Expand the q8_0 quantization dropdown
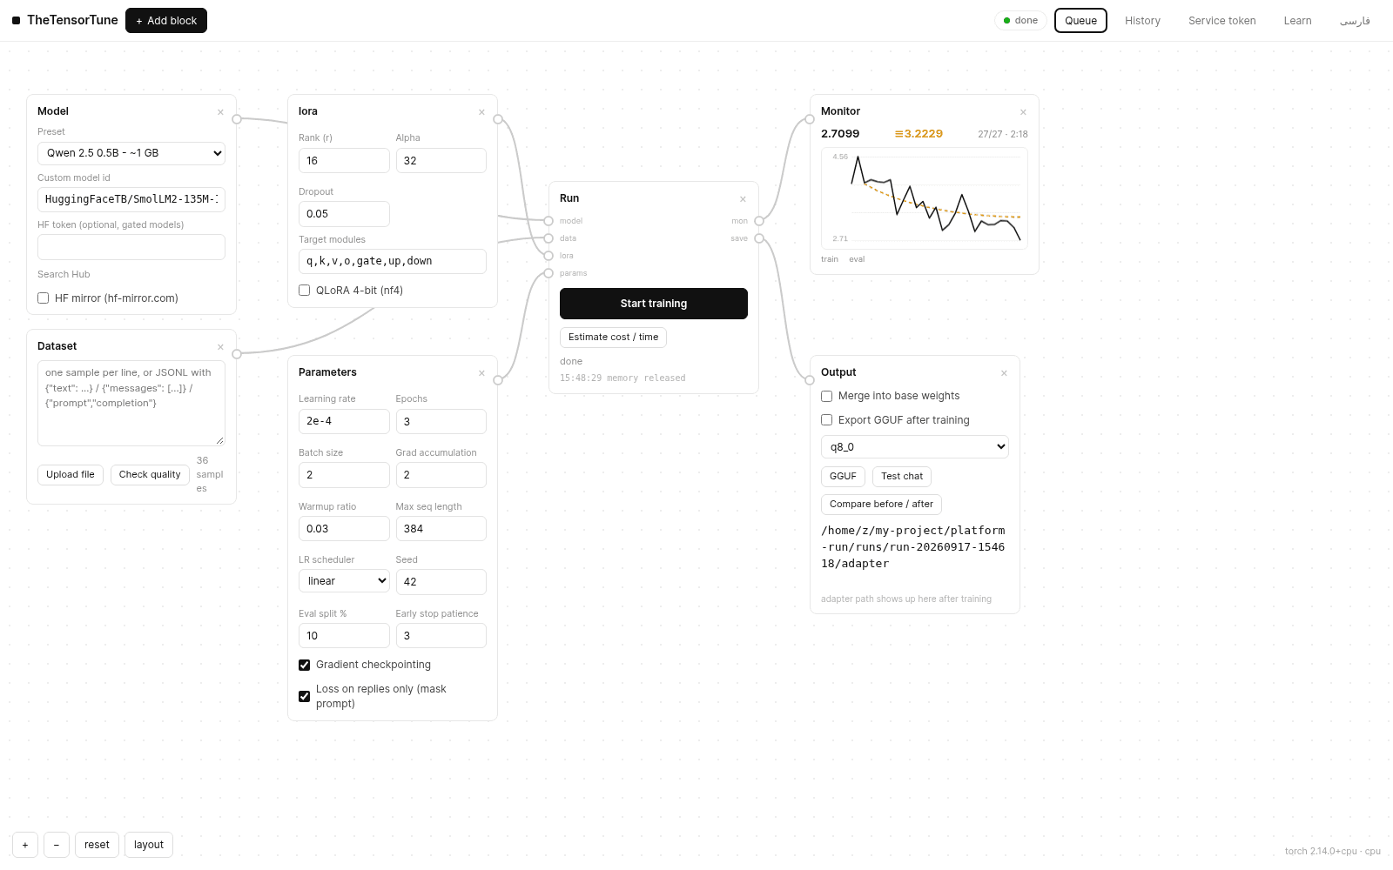1393x870 pixels. [915, 447]
